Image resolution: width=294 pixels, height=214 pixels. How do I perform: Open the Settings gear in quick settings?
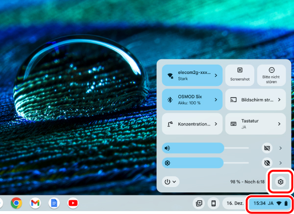point(280,182)
